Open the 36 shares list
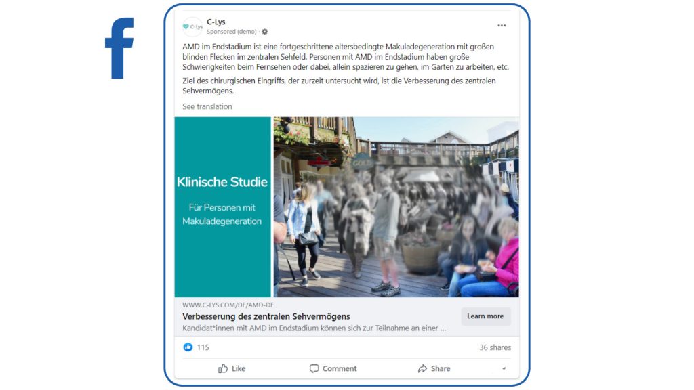 [x=495, y=347]
